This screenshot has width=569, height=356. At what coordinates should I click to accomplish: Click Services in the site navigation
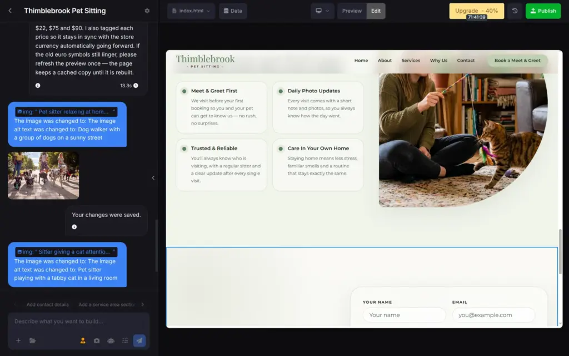tap(411, 61)
